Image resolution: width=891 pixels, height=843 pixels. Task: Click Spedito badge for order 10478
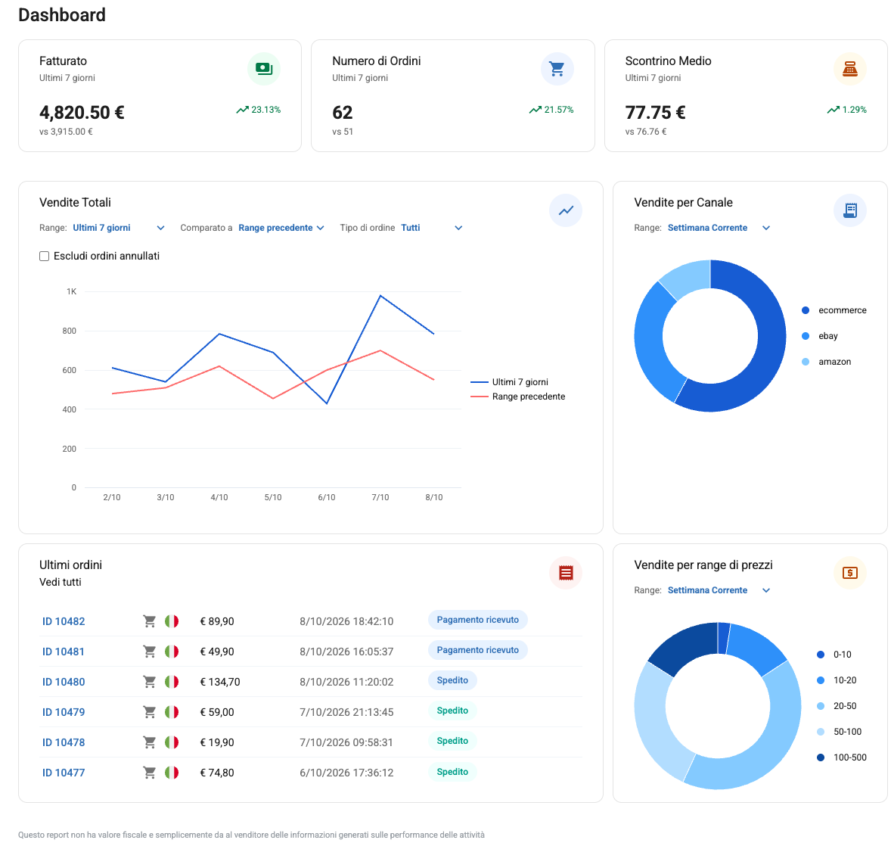click(452, 741)
